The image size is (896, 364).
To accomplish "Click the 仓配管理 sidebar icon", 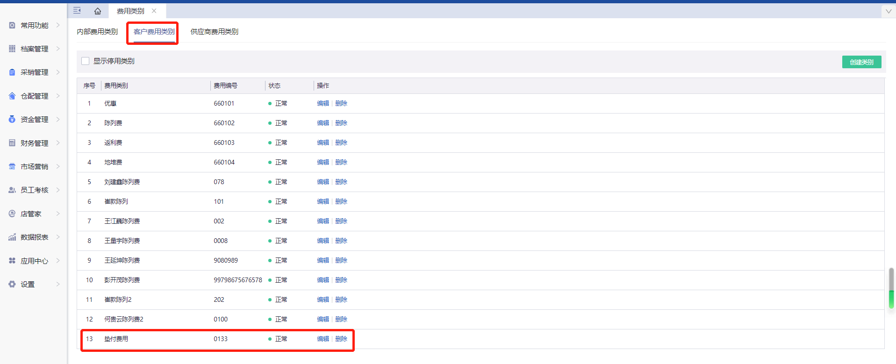I will pyautogui.click(x=12, y=96).
